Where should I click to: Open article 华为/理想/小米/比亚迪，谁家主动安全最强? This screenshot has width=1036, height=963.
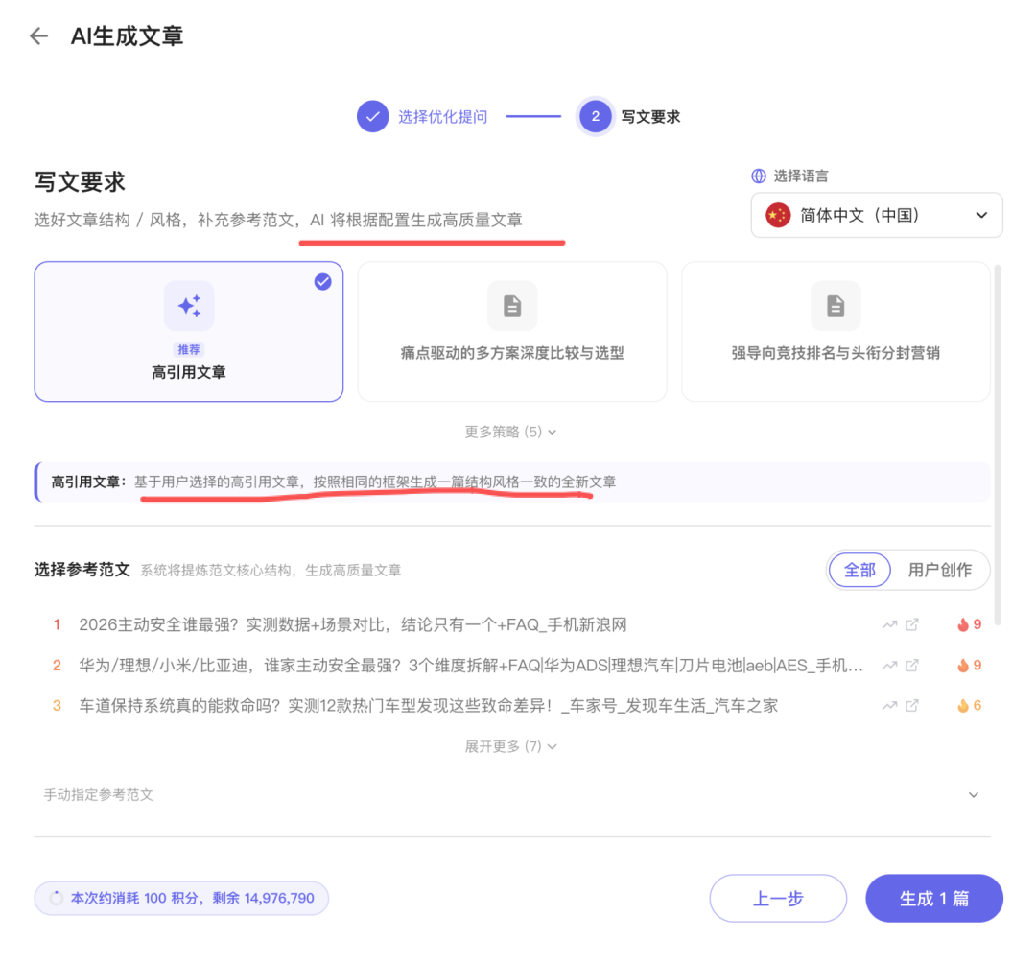pyautogui.click(x=471, y=665)
